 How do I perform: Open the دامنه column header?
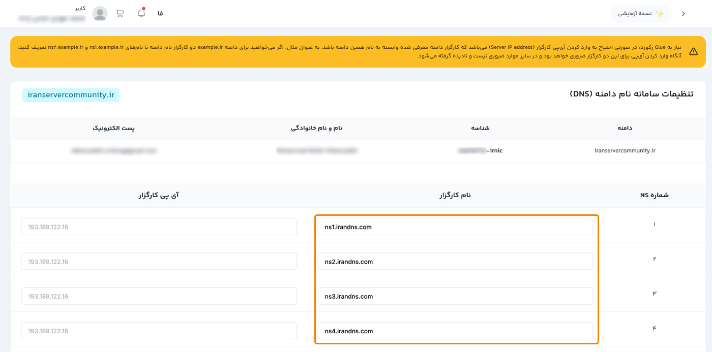[625, 128]
